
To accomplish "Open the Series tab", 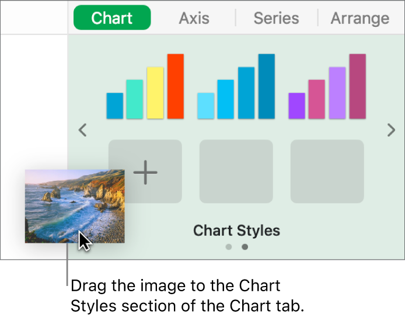I will click(x=276, y=18).
